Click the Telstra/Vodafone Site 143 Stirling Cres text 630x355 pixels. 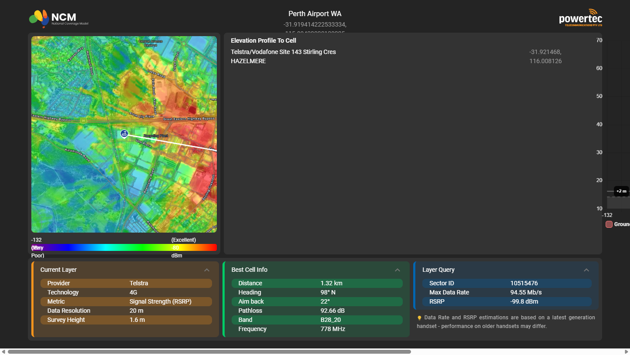click(283, 52)
